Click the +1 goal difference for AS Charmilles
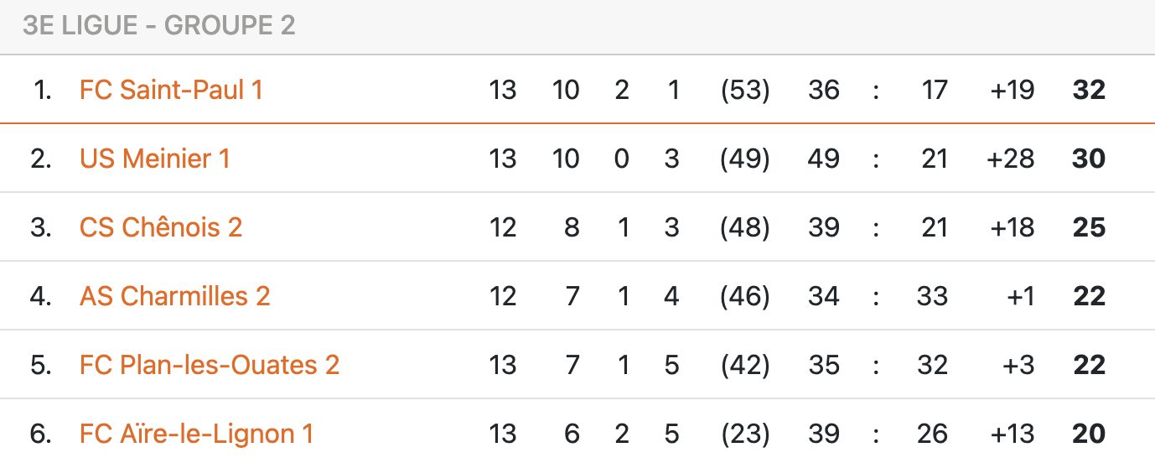Screen dimensions: 1155x463 (1020, 296)
